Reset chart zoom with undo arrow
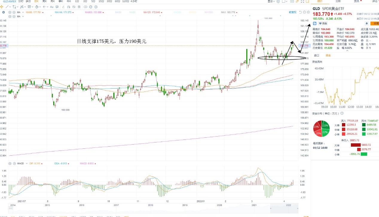Image resolution: width=379 pixels, height=217 pixels. (300, 12)
